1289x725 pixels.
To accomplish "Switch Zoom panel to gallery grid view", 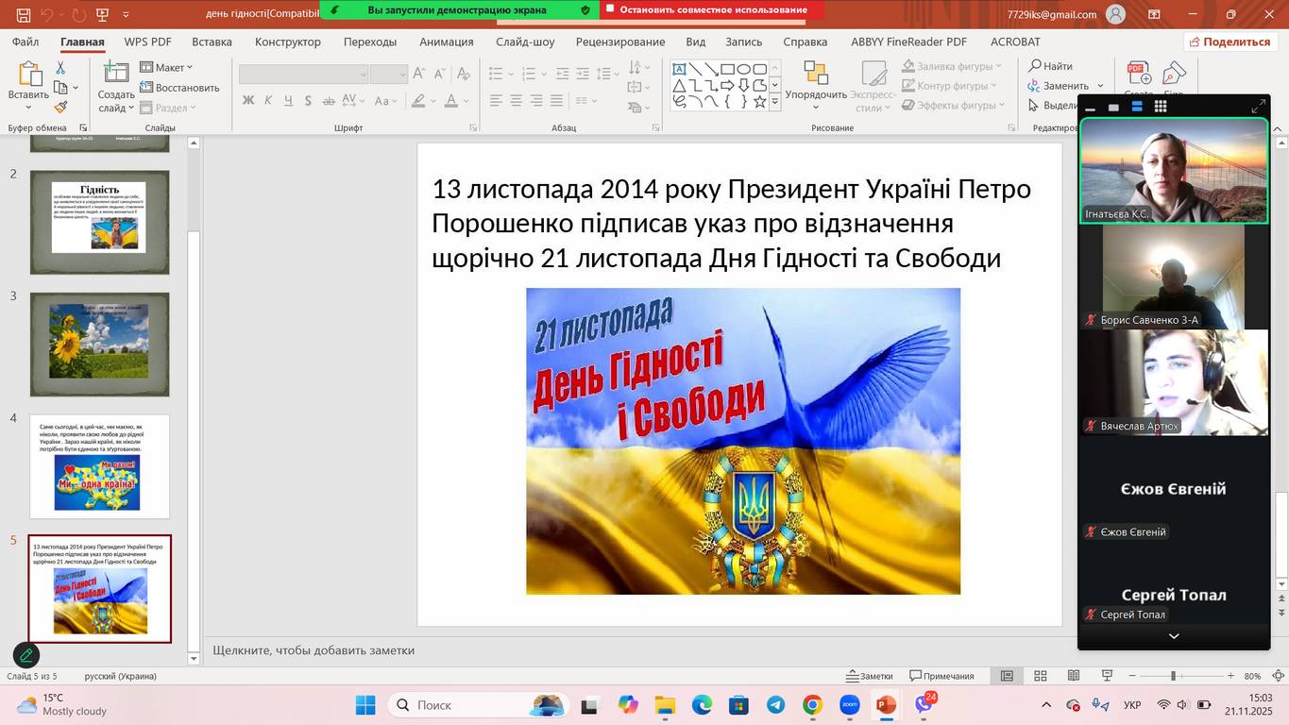I will tap(1161, 107).
